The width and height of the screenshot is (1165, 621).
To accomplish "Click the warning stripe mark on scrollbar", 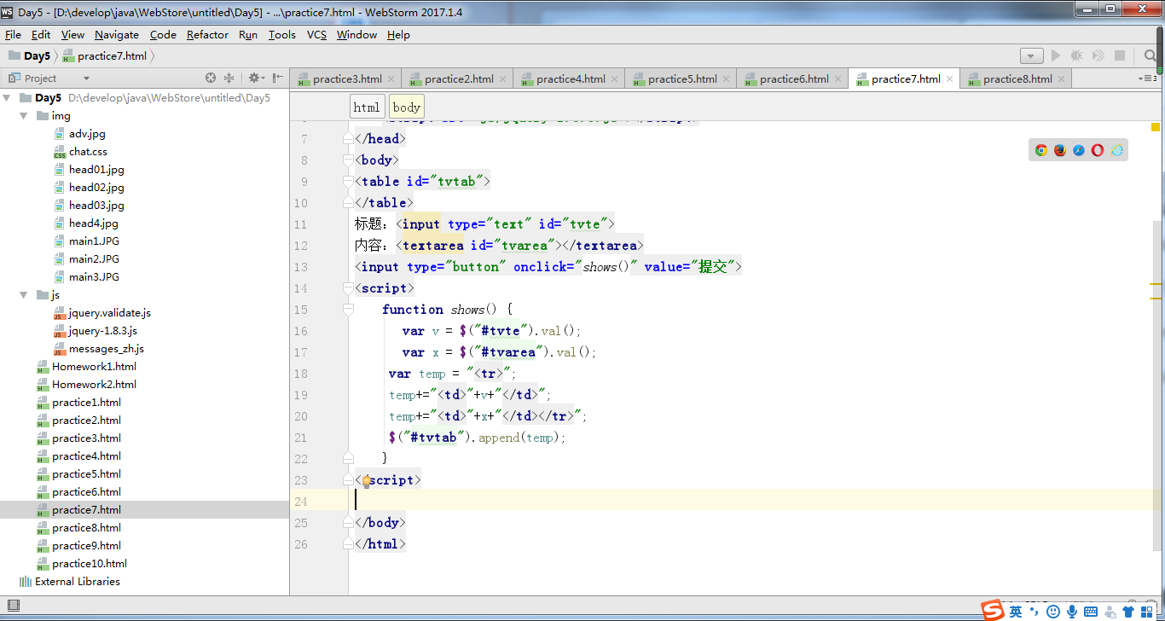I will click(x=1156, y=284).
